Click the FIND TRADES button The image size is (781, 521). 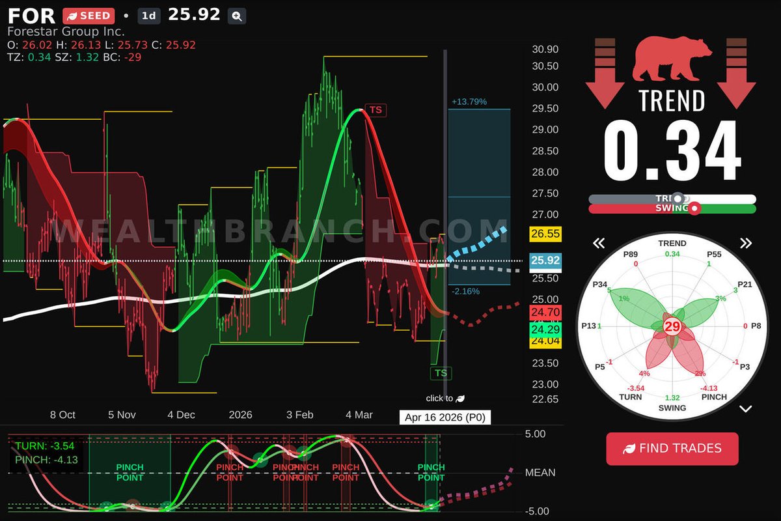click(x=672, y=449)
